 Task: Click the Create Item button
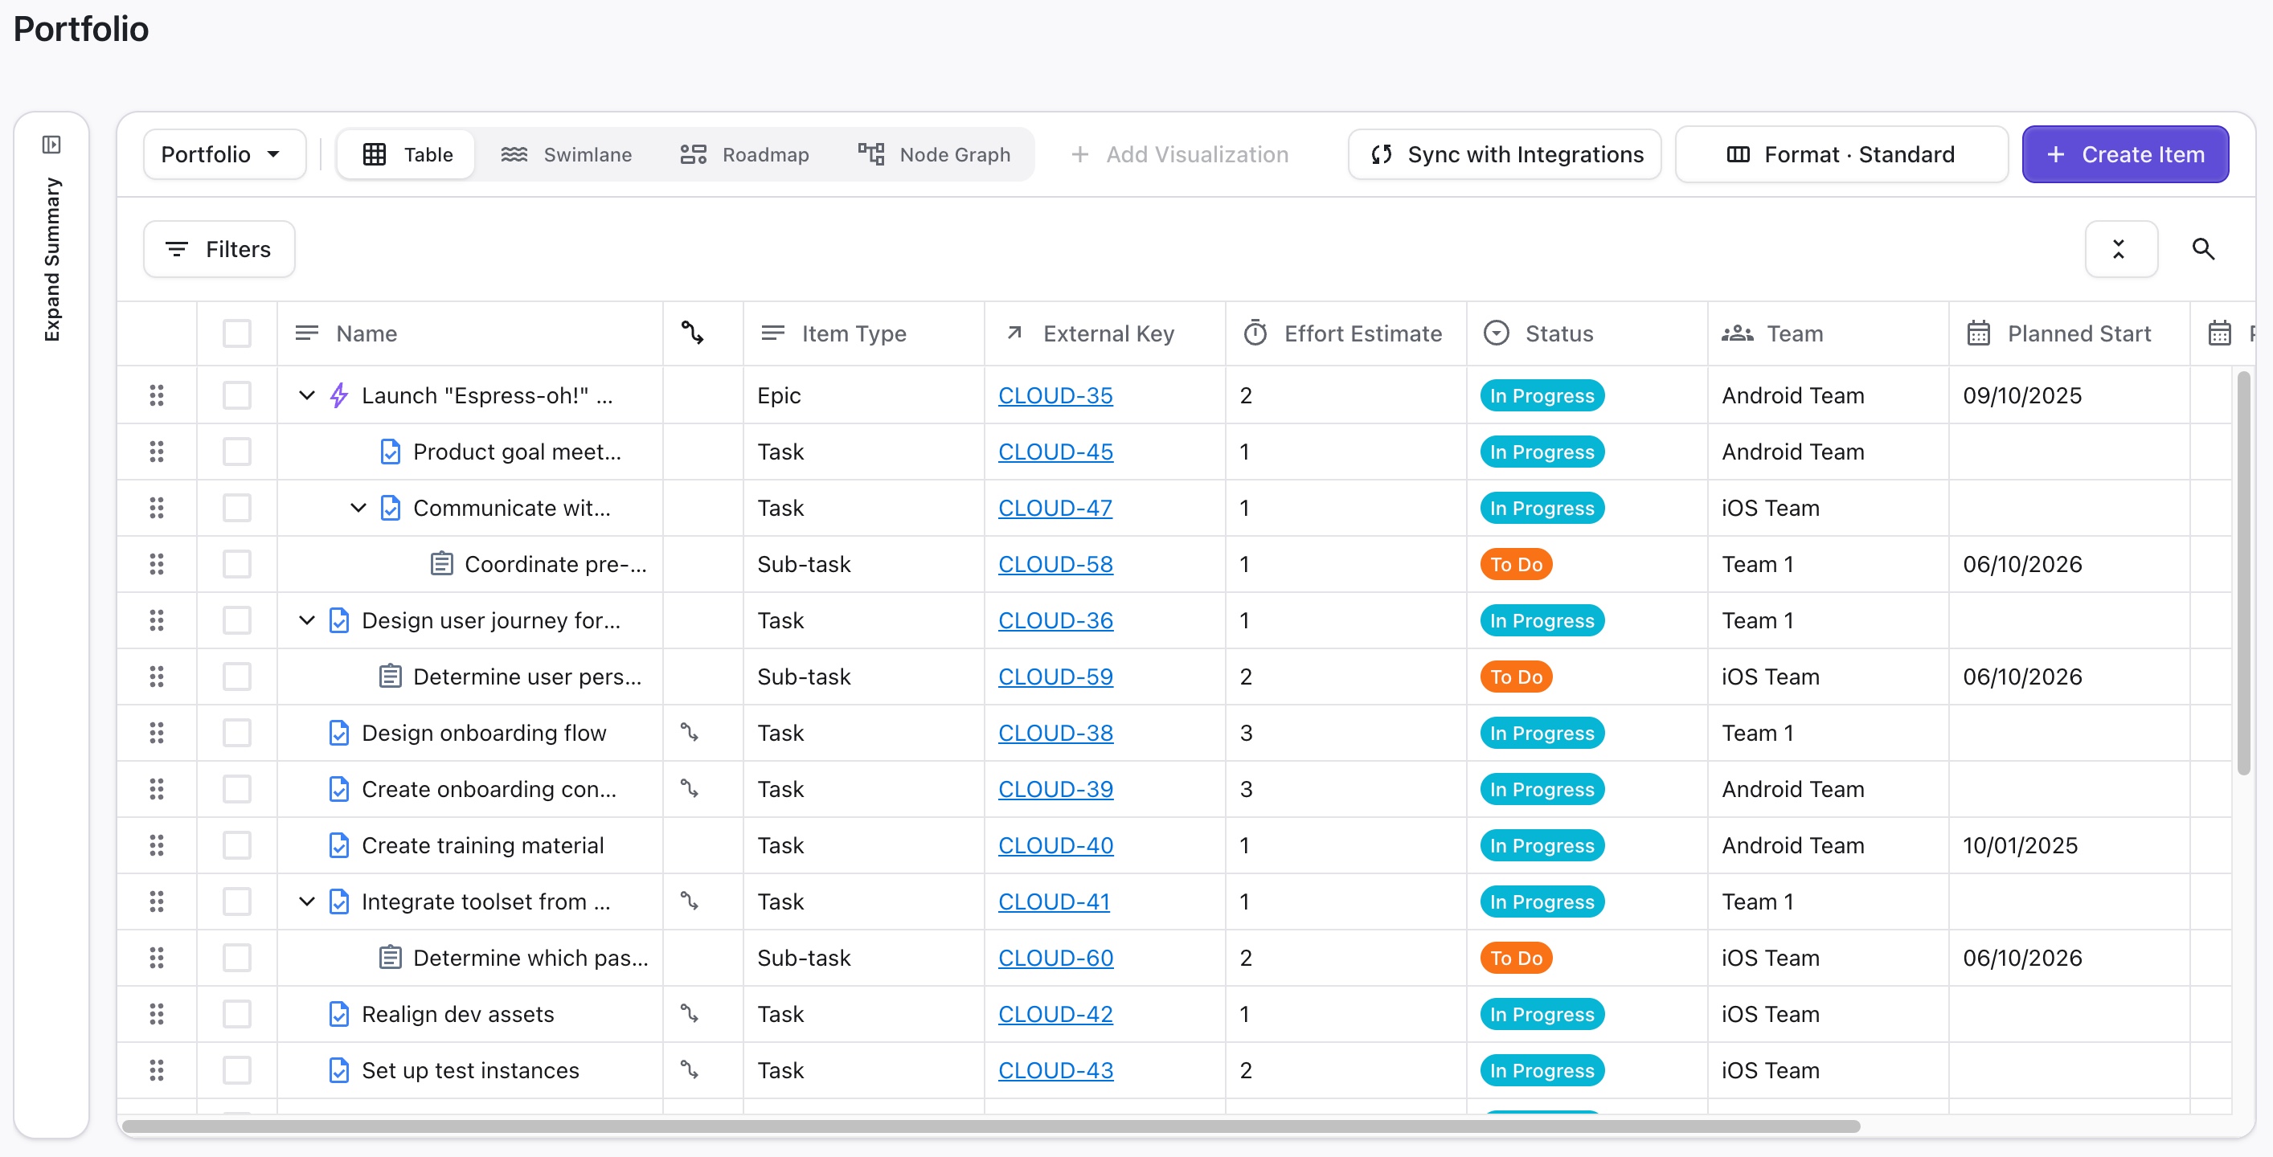tap(2126, 154)
